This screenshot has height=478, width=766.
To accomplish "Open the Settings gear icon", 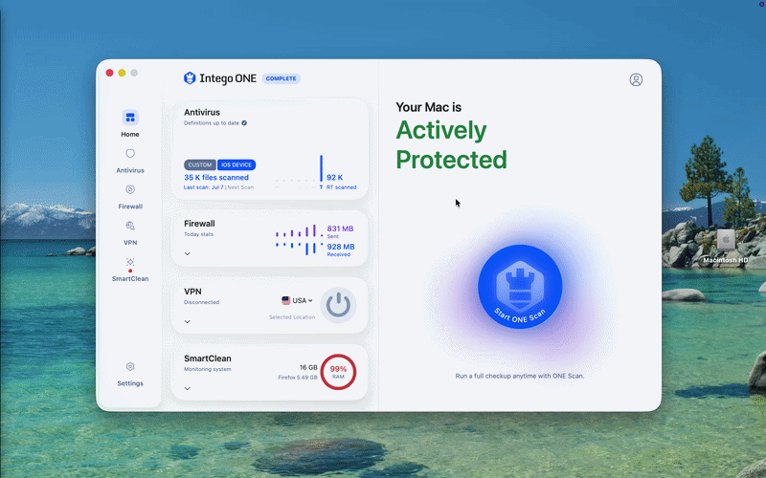I will (130, 366).
